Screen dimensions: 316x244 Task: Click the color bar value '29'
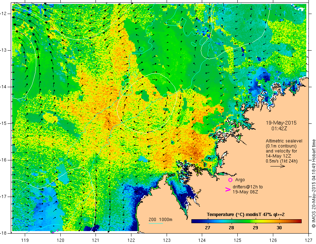[x=255, y=228]
